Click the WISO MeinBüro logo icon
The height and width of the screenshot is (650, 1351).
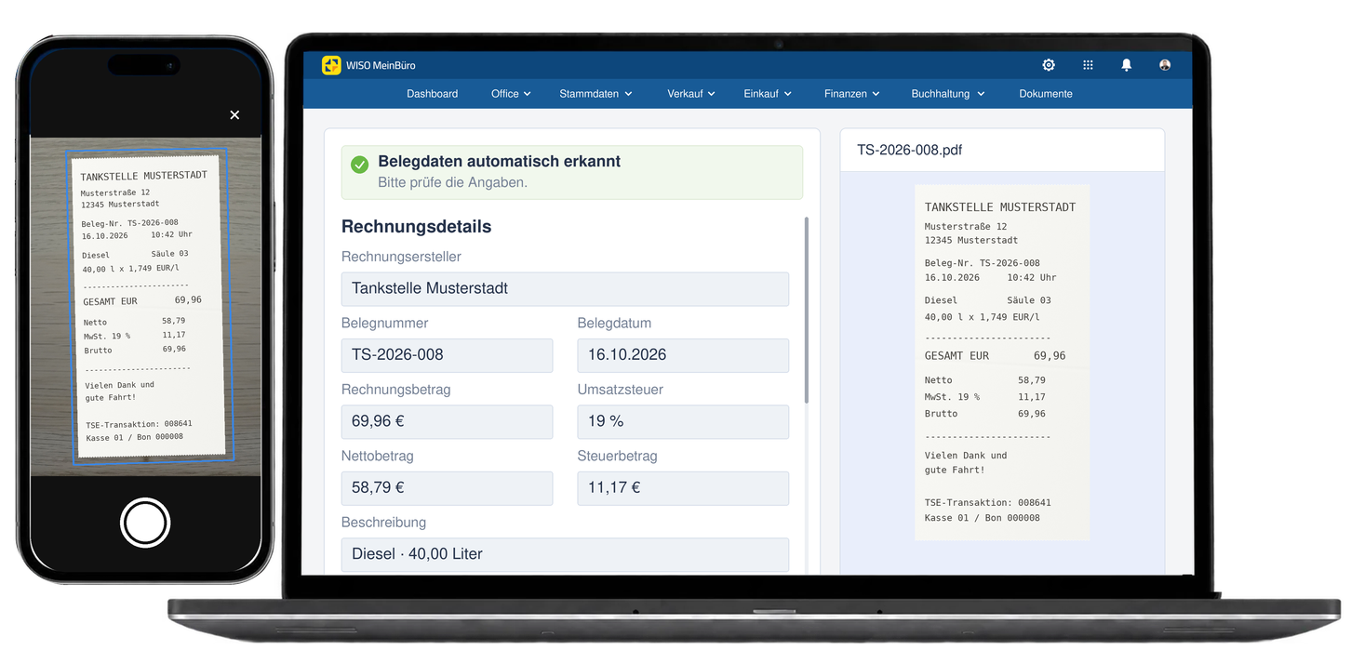(331, 65)
